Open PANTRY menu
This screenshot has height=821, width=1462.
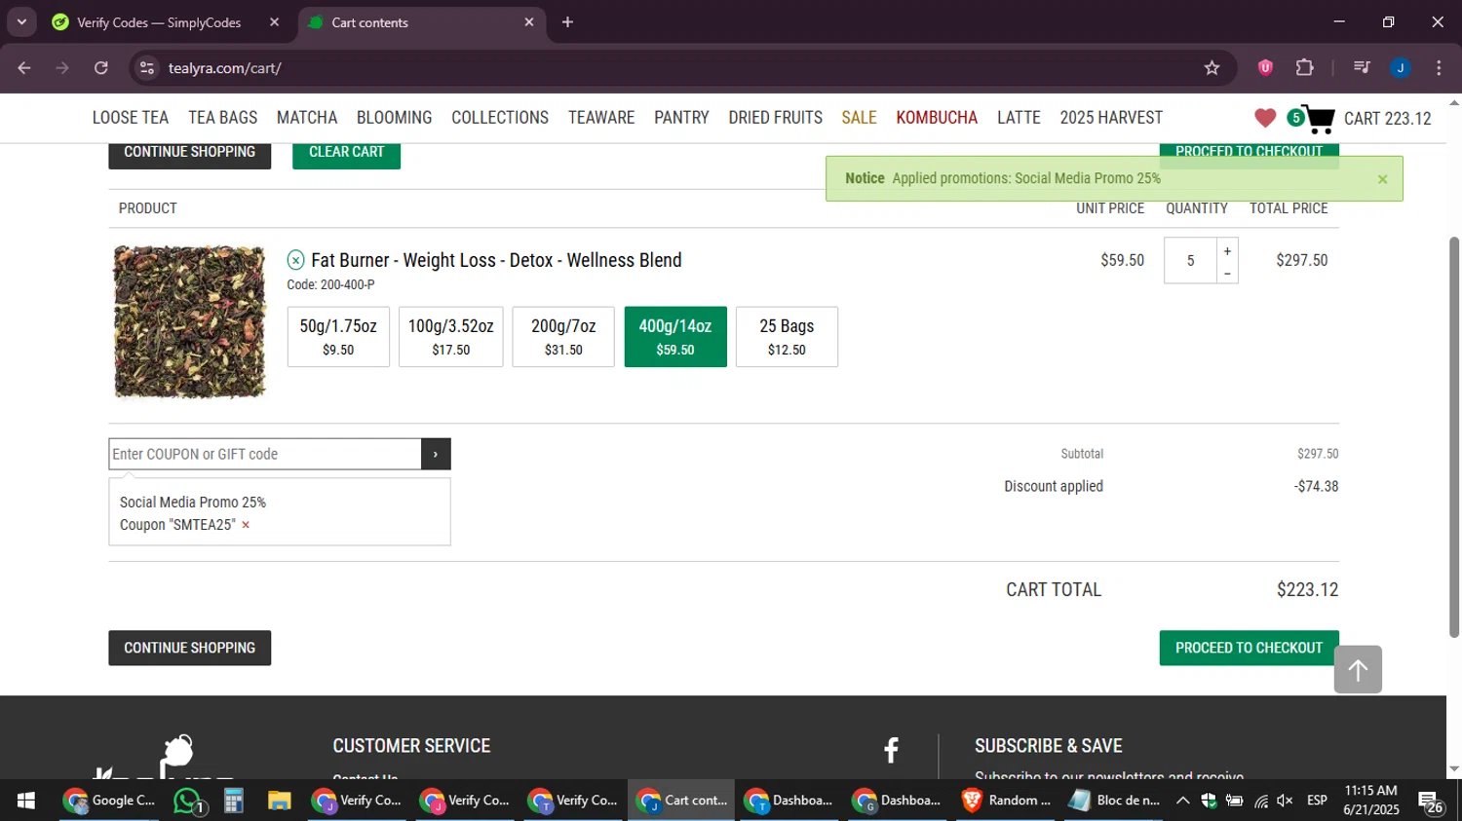pos(681,118)
